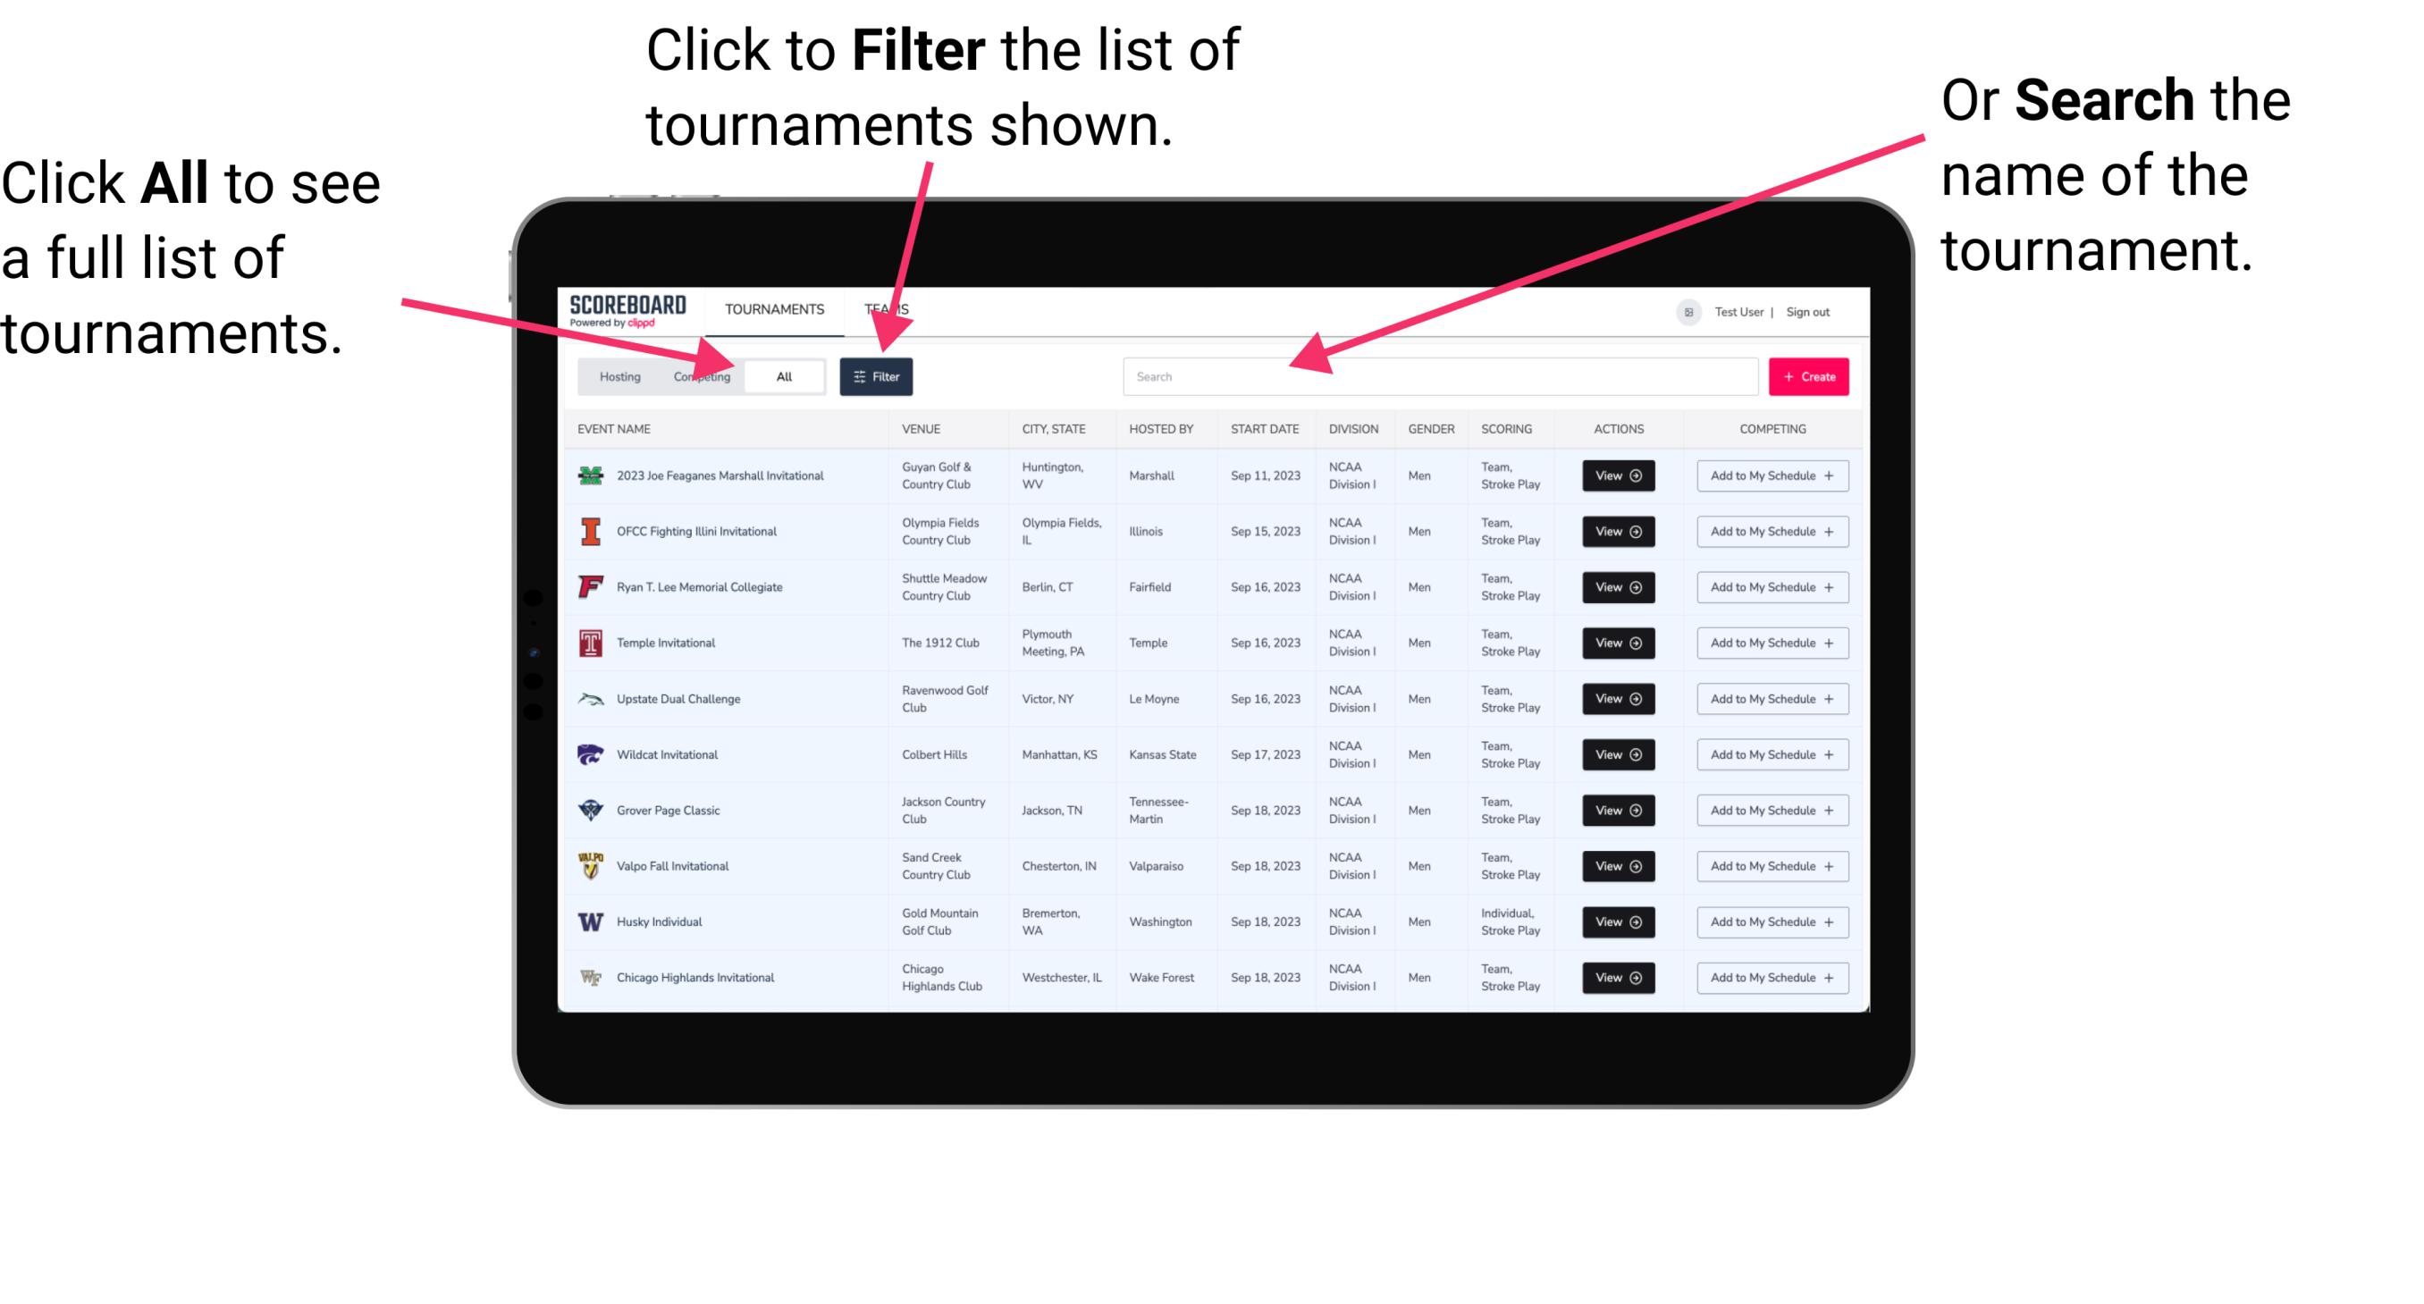The image size is (2424, 1304).
Task: Open the Filter dropdown options
Action: pyautogui.click(x=877, y=375)
